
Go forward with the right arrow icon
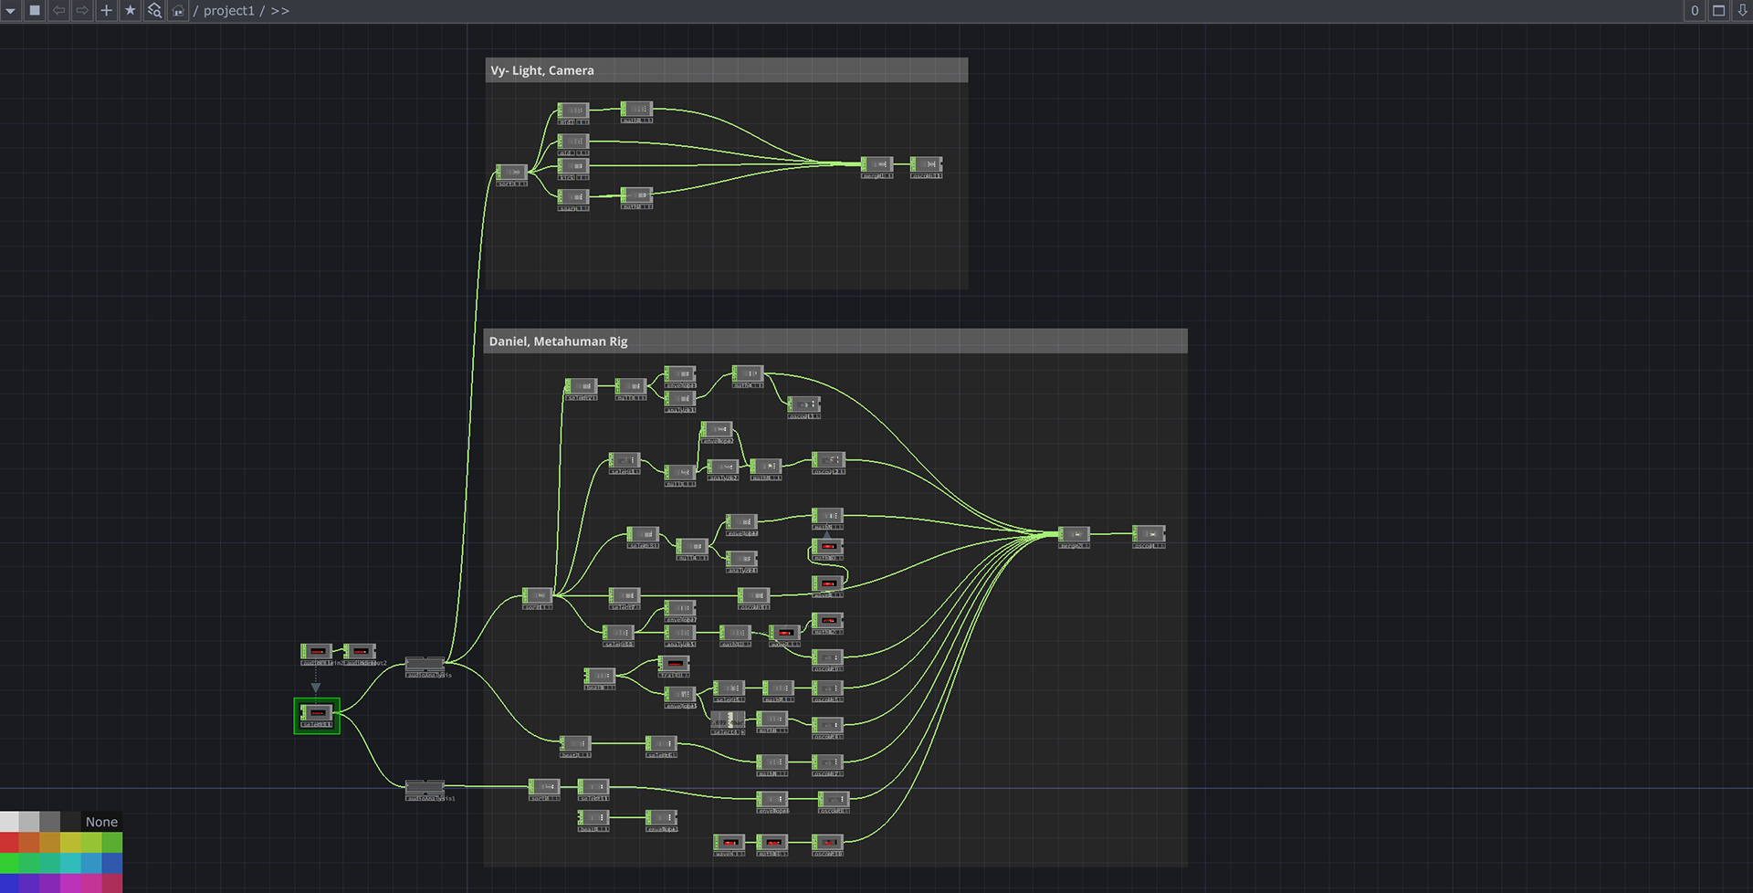[82, 11]
